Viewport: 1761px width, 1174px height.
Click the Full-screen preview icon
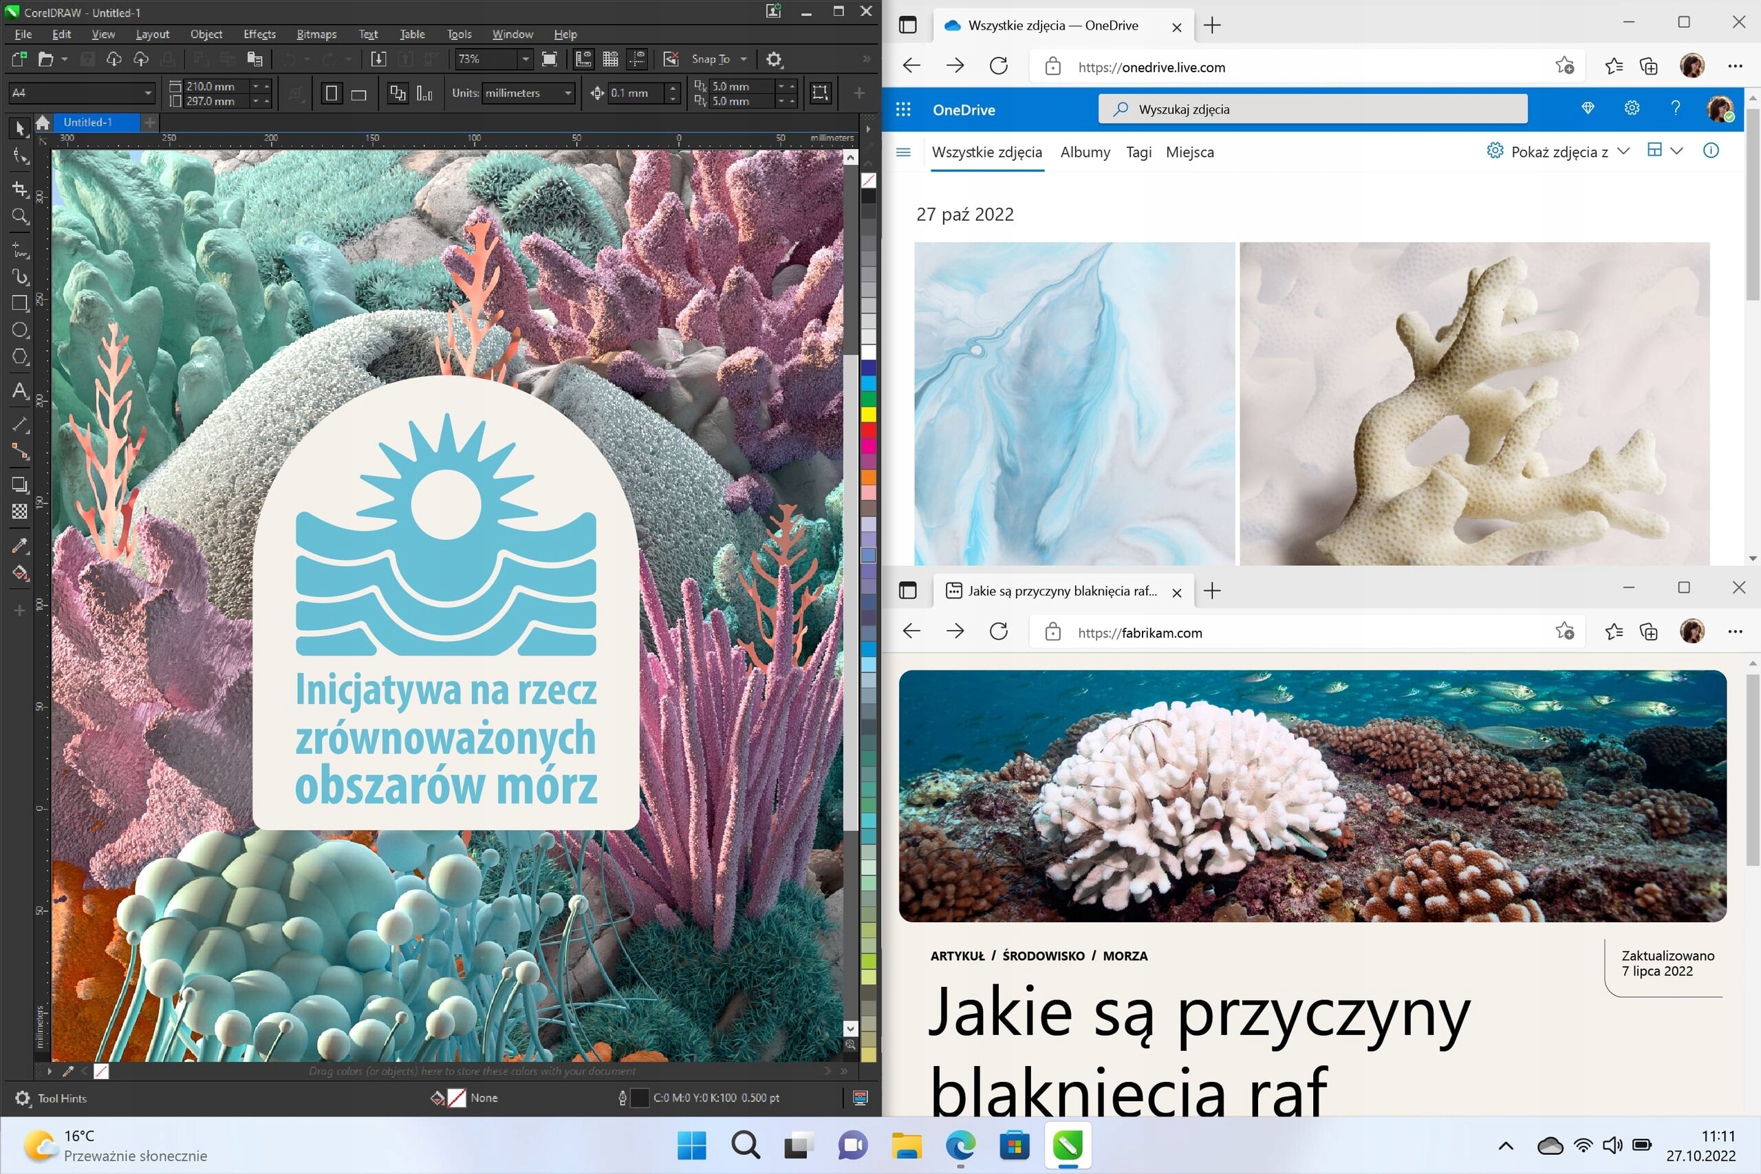(x=550, y=59)
